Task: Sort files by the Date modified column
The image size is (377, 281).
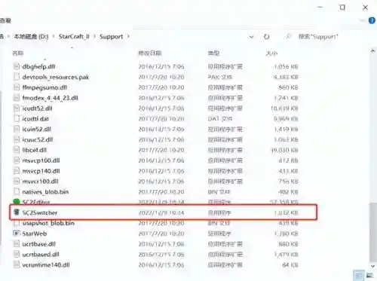Action: pyautogui.click(x=149, y=53)
